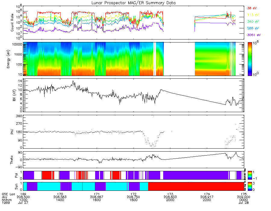Click the 'hhmm' row label
Screen dimensions: 271x211
7,200
